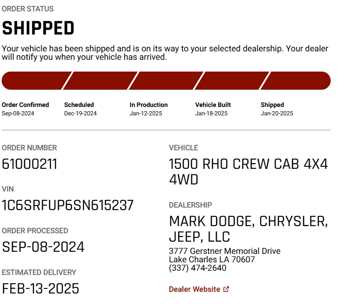The image size is (350, 304).
Task: Click the Shipped Jan-20-2025 milestone label
Action: coord(277,109)
